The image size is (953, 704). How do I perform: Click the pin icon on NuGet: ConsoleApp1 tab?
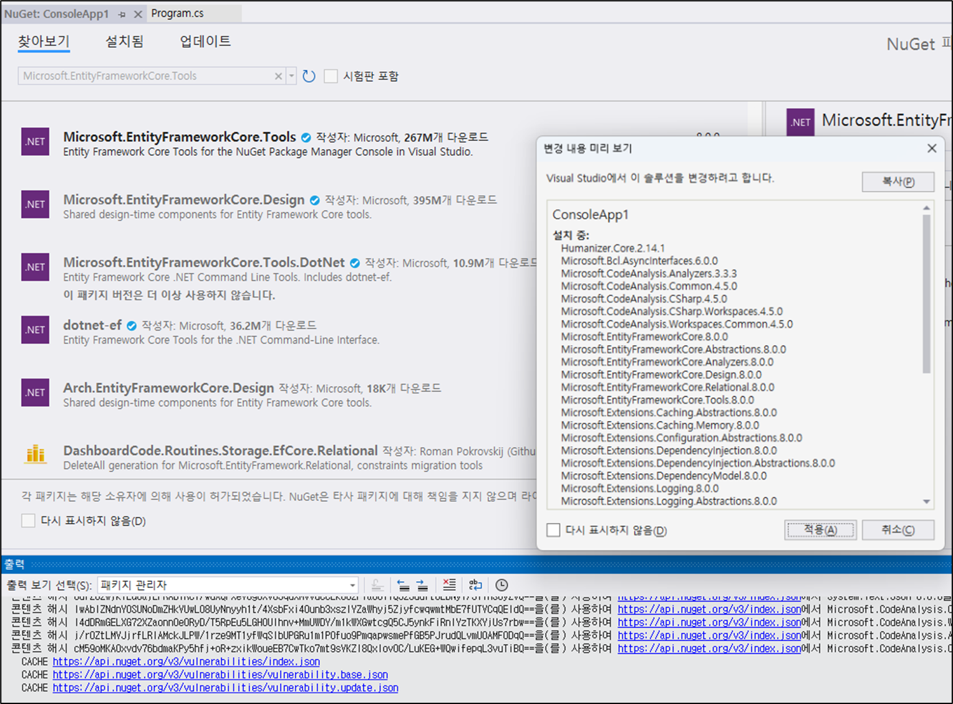[x=122, y=14]
